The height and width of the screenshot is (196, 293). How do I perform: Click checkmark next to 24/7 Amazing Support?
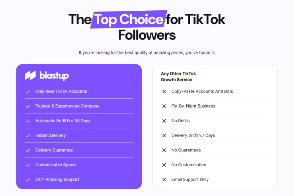click(28, 180)
